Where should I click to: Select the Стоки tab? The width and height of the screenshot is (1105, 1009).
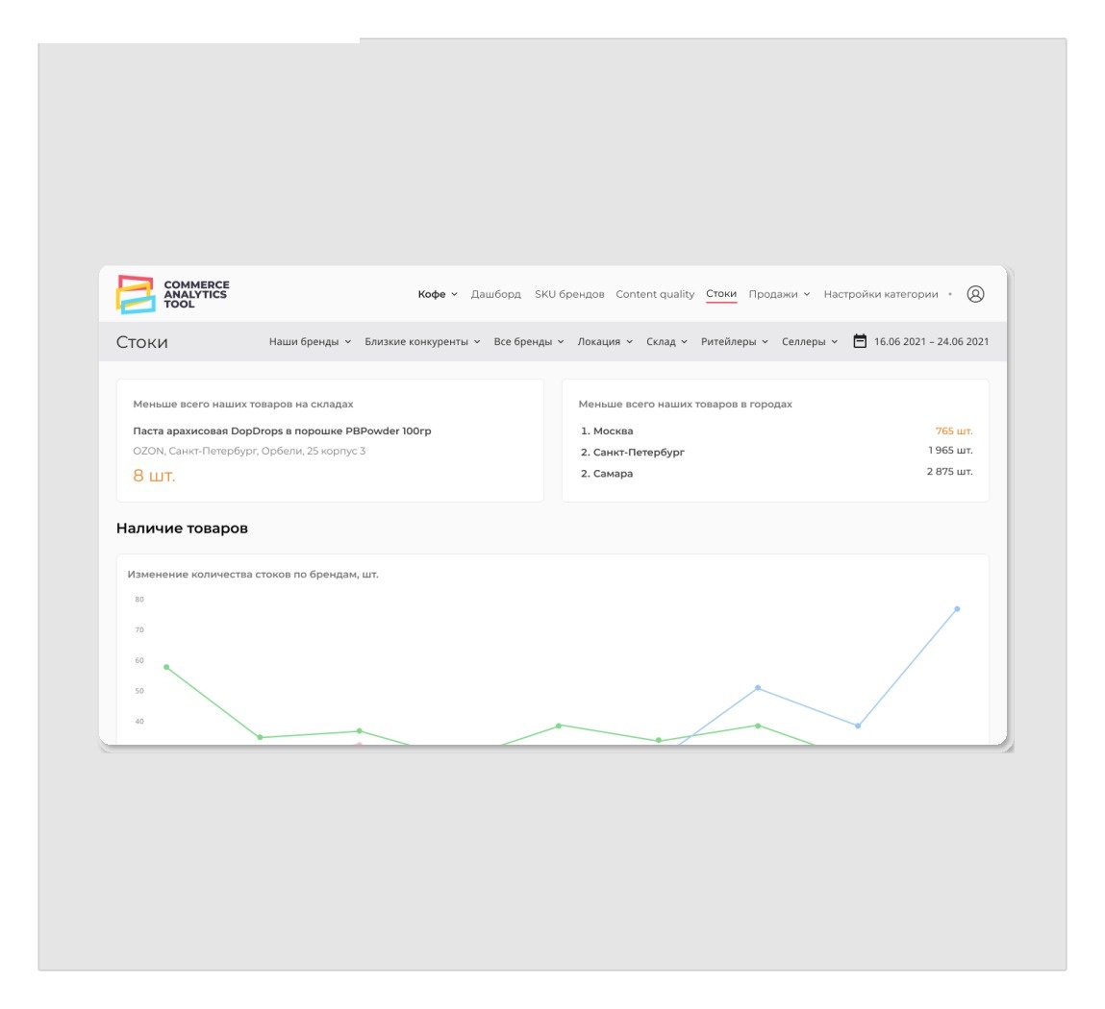click(721, 294)
